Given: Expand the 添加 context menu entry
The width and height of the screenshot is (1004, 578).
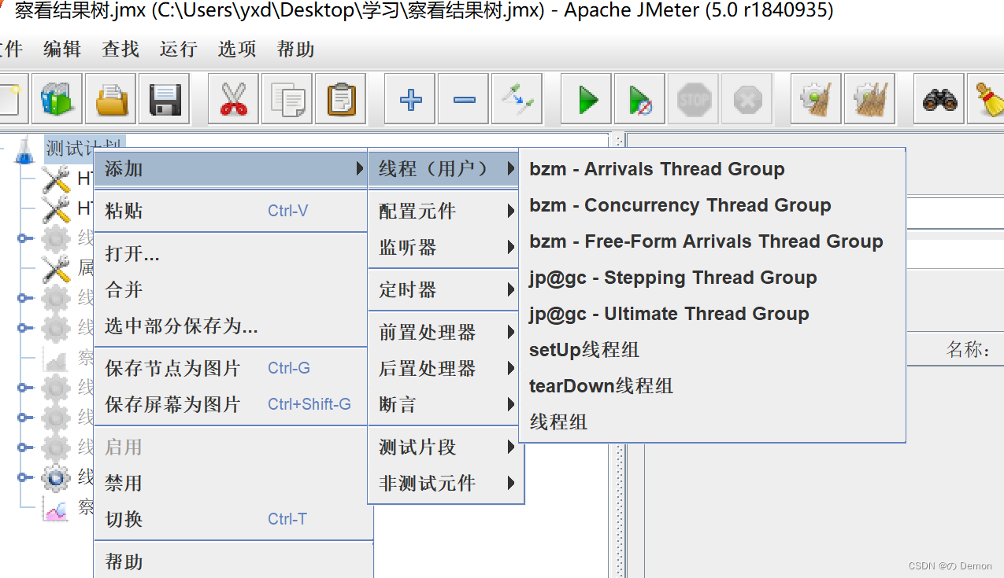Looking at the screenshot, I should (231, 168).
